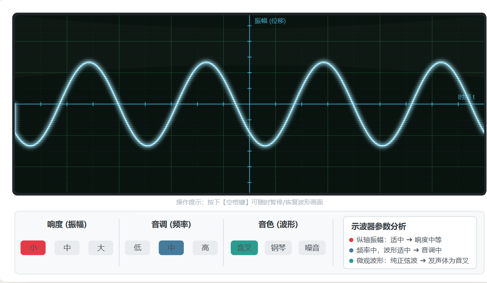Choose the 大 amplitude option
Viewport: 487px width, 283px height.
click(101, 248)
